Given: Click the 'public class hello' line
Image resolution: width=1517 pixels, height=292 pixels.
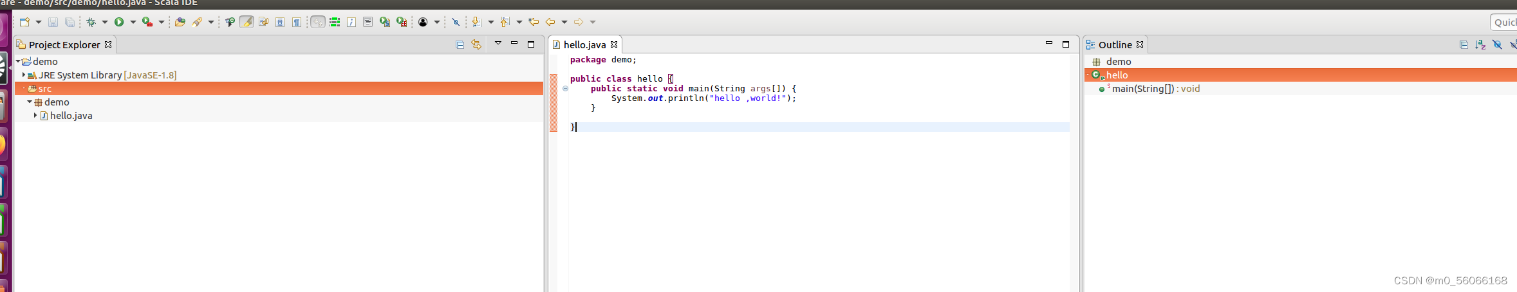Looking at the screenshot, I should 621,79.
